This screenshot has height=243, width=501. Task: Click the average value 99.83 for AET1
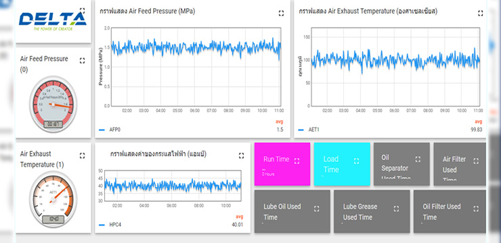pyautogui.click(x=477, y=130)
